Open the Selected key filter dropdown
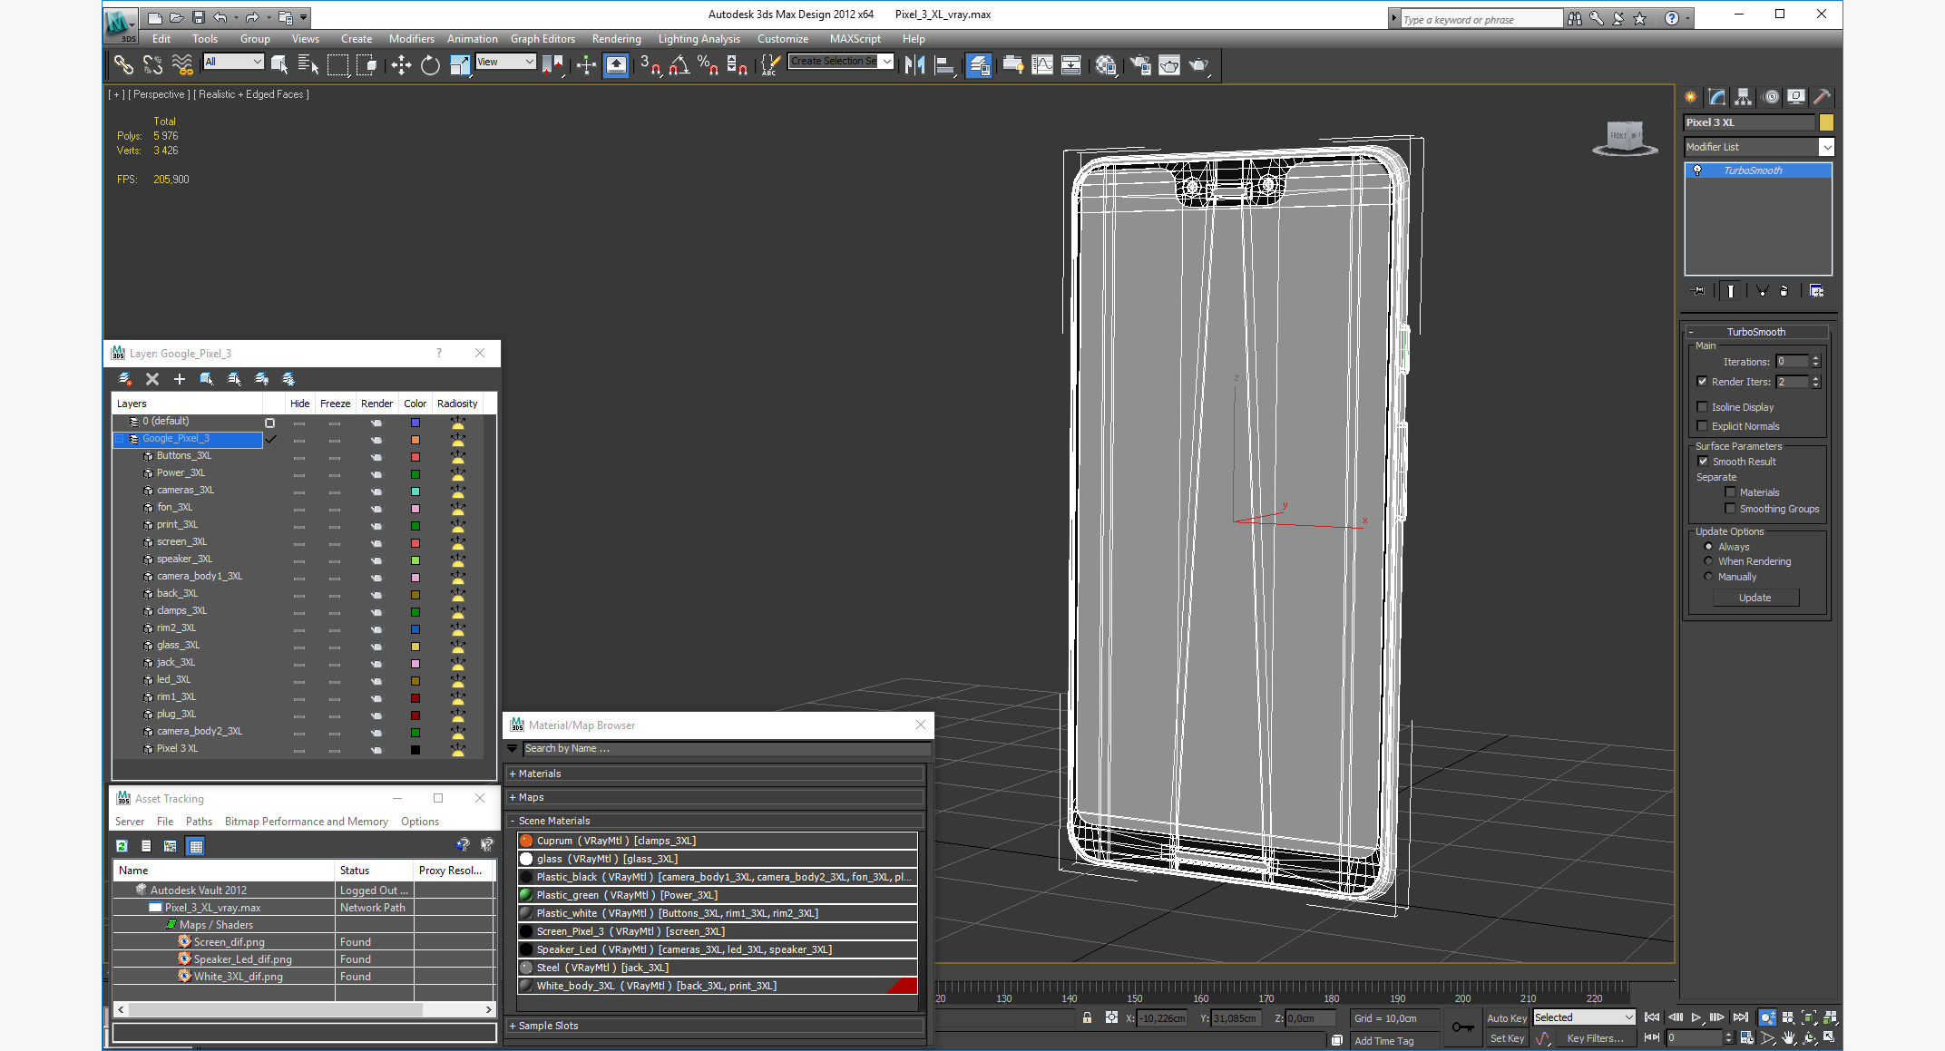1945x1051 pixels. click(1584, 1017)
